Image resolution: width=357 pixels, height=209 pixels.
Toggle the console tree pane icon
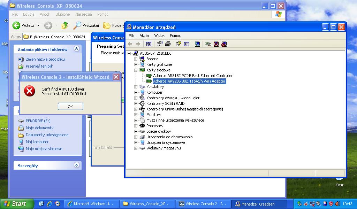[149, 44]
